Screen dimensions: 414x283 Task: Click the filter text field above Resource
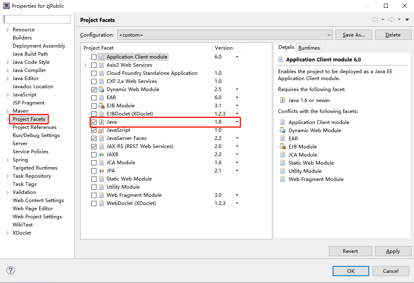(37, 19)
